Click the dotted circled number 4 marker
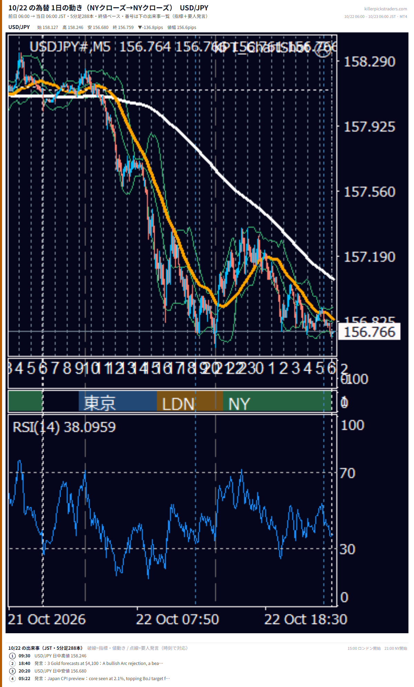 12,678
